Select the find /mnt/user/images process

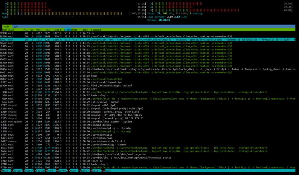pyautogui.click(x=148, y=86)
